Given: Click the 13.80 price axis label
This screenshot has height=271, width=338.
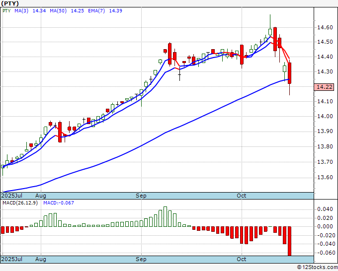Looking at the screenshot, I should 325,146.
